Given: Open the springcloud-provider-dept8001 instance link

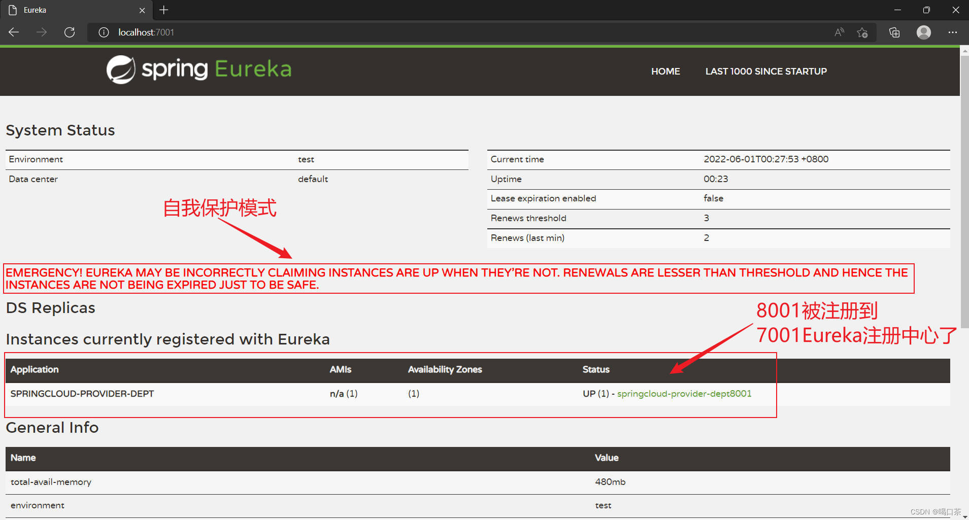Looking at the screenshot, I should tap(684, 394).
